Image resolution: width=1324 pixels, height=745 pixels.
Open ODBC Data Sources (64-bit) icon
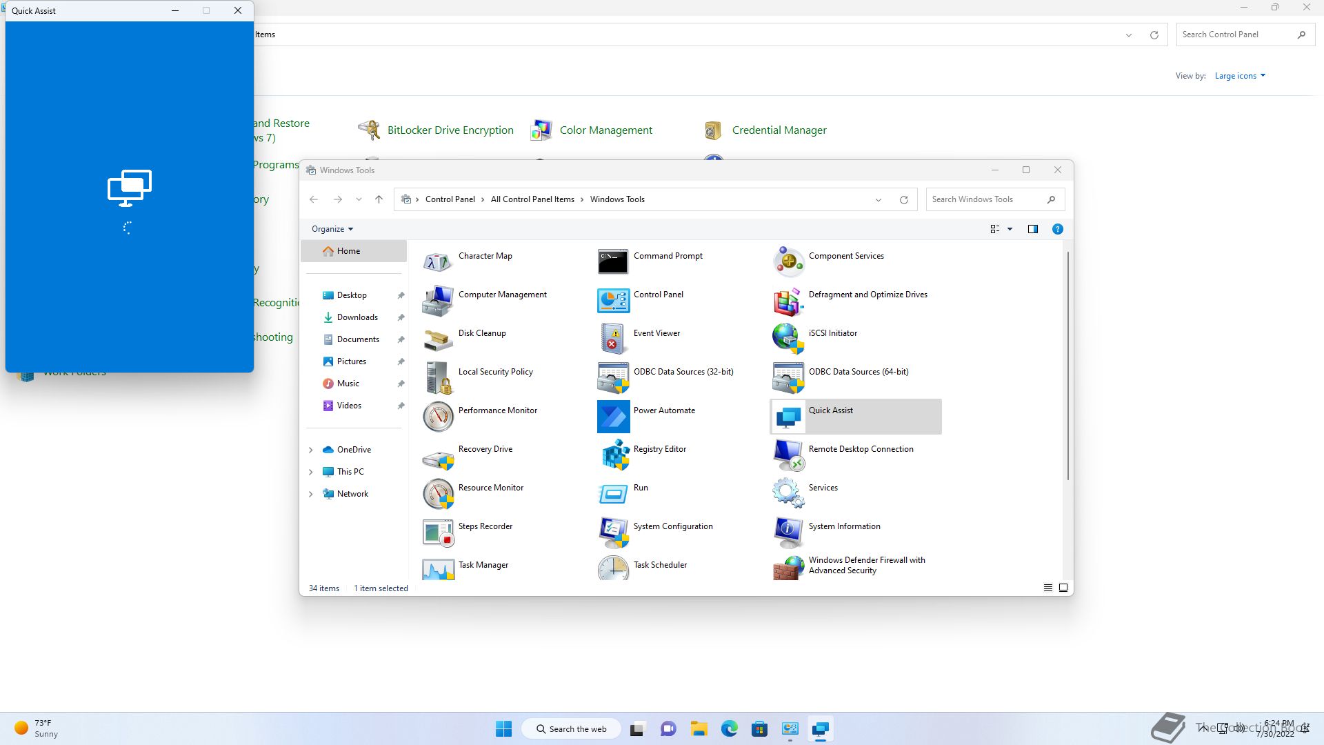[788, 378]
